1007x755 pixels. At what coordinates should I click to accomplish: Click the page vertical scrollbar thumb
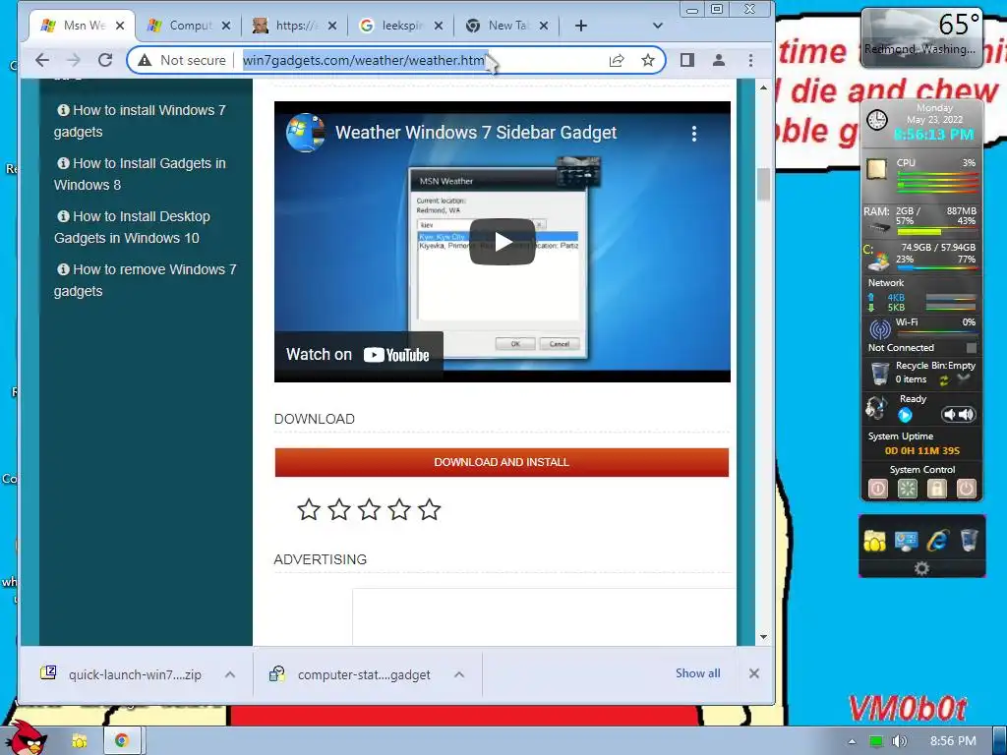pos(763,184)
